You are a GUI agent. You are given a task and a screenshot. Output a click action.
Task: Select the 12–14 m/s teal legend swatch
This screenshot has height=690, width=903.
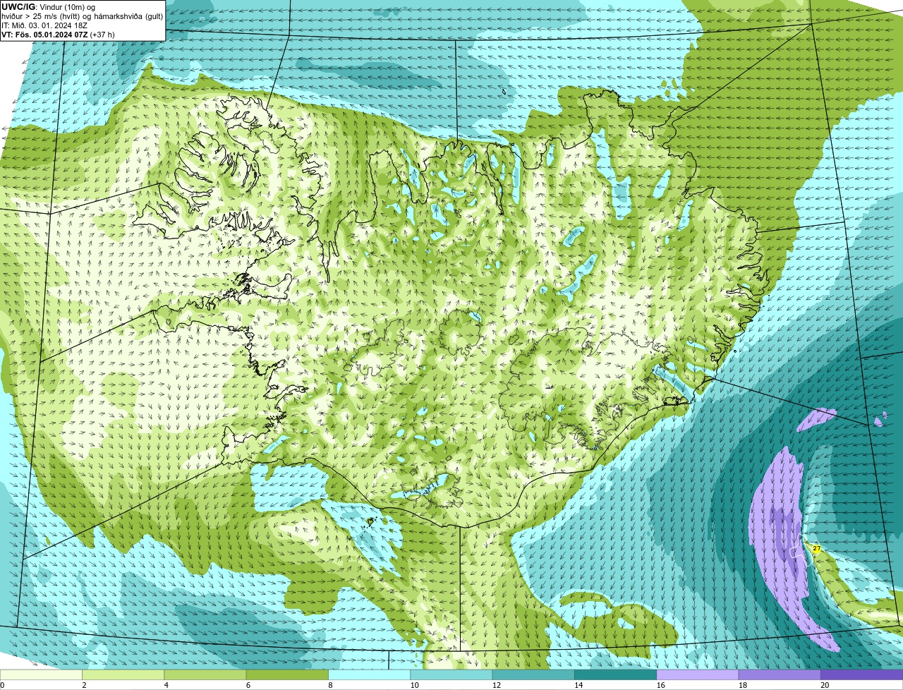(533, 675)
